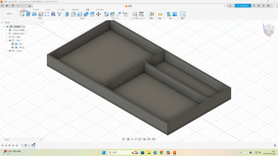Click the Move/Copy arrows icon
Image resolution: width=278 pixels, height=156 pixels.
(x=99, y=14)
